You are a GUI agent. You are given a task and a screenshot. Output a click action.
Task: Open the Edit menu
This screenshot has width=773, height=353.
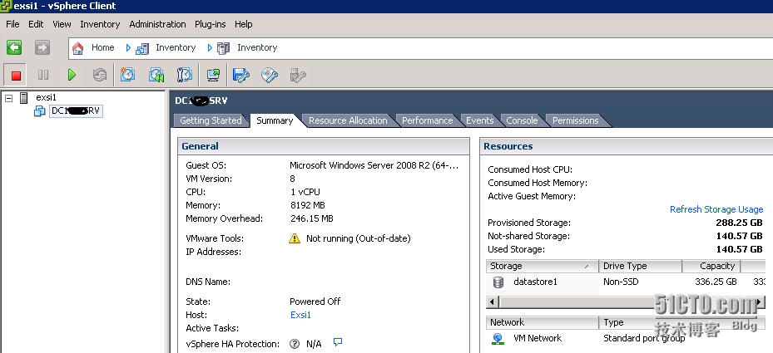pos(36,24)
